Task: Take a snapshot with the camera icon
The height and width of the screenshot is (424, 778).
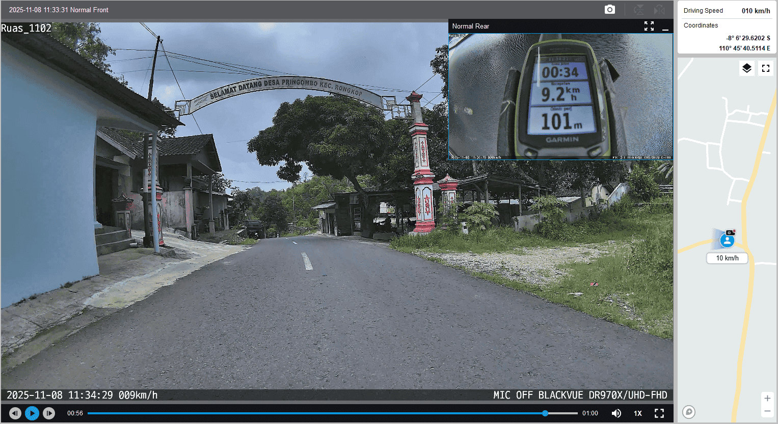Action: (x=609, y=10)
